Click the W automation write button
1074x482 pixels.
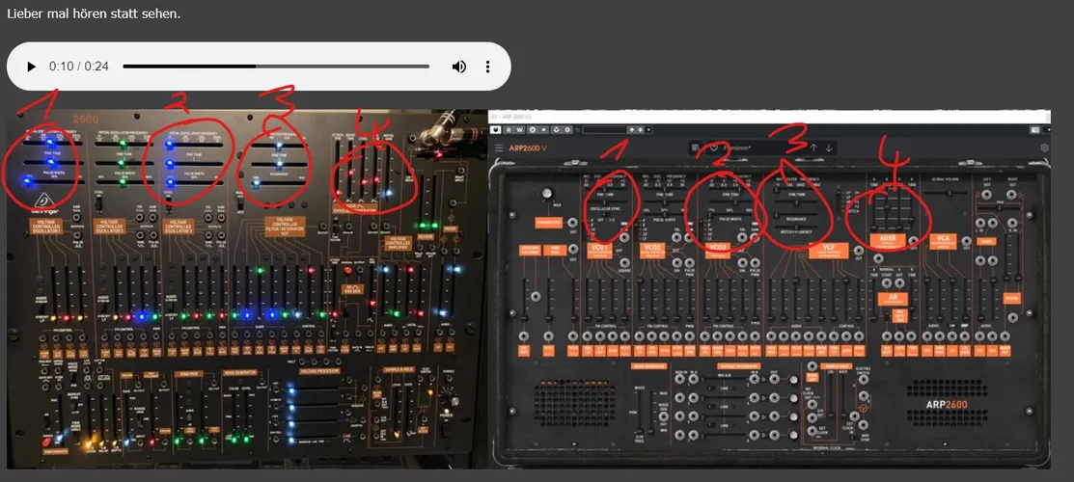(520, 130)
